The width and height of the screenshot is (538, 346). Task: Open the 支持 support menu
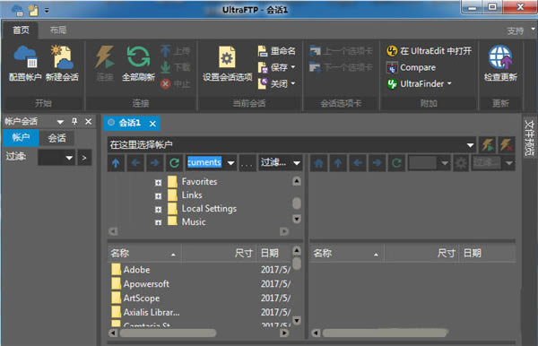[515, 30]
